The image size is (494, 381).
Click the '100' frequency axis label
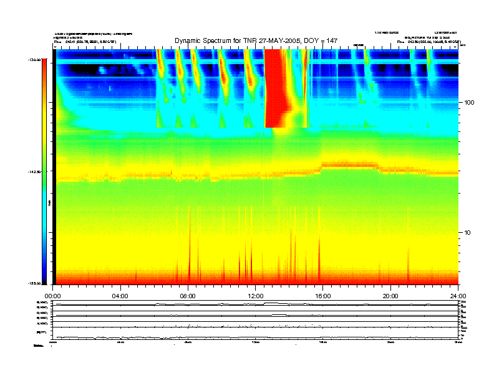[x=469, y=103]
